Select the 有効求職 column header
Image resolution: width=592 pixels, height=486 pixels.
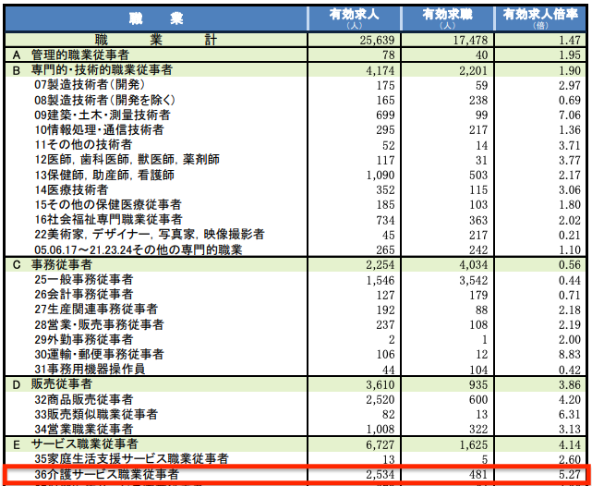(x=448, y=18)
